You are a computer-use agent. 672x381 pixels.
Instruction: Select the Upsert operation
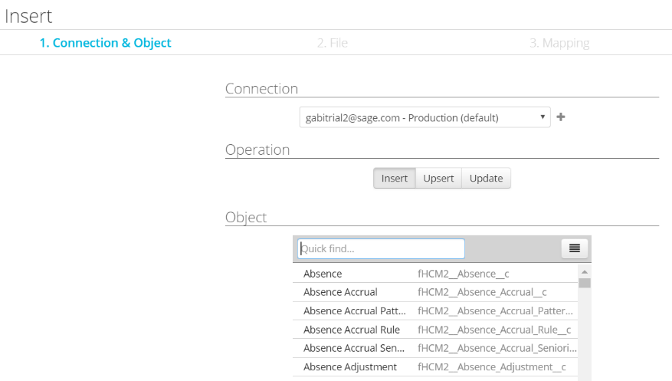[x=438, y=179]
